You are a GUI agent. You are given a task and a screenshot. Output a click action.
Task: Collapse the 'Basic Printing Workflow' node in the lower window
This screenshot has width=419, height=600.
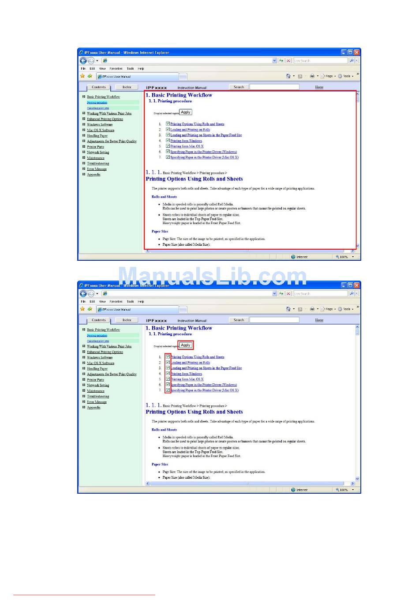[x=84, y=330]
